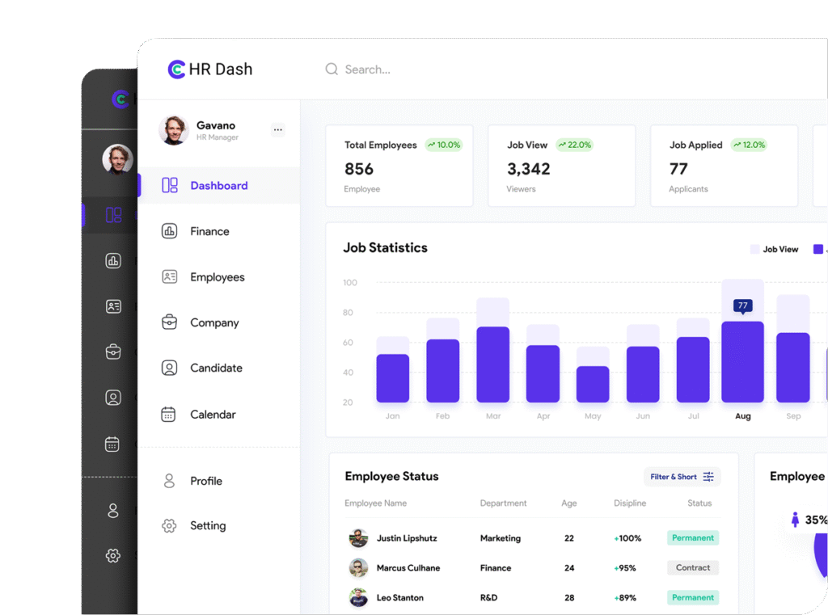Image resolution: width=828 pixels, height=615 pixels.
Task: Click the HR Dash logo icon
Action: (176, 70)
